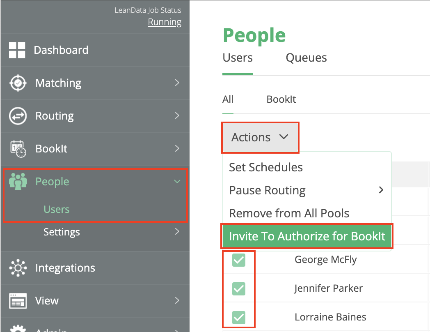The height and width of the screenshot is (332, 430).
Task: Collapse the Actions dropdown
Action: pyautogui.click(x=260, y=137)
